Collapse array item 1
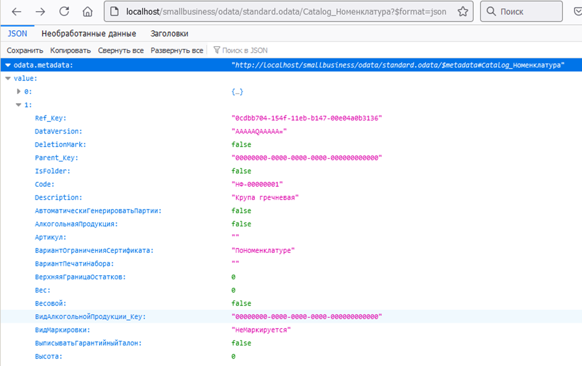Image resolution: width=582 pixels, height=366 pixels. pos(19,105)
